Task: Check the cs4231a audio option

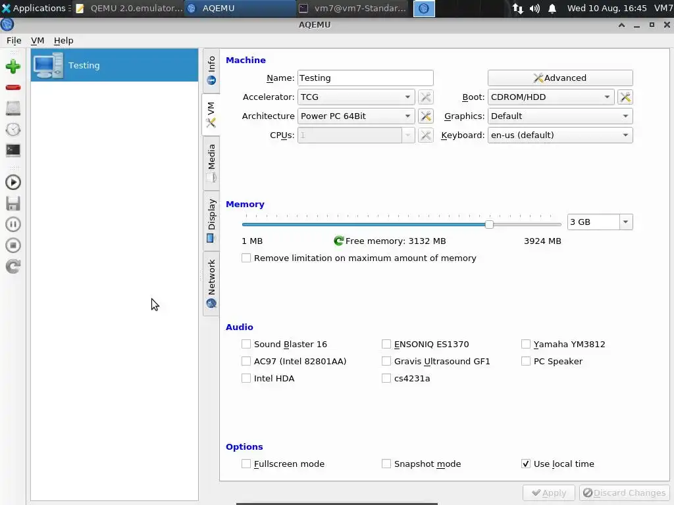Action: coord(386,378)
